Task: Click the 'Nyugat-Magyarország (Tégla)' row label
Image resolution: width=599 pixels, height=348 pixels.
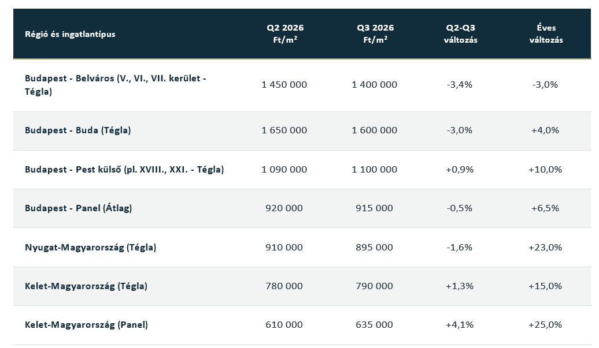Action: click(91, 248)
